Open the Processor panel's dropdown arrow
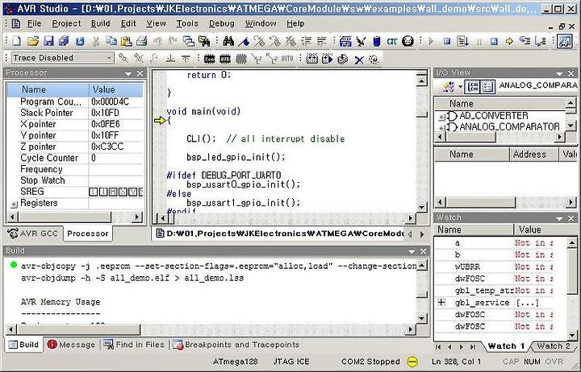The height and width of the screenshot is (372, 581). pyautogui.click(x=128, y=73)
